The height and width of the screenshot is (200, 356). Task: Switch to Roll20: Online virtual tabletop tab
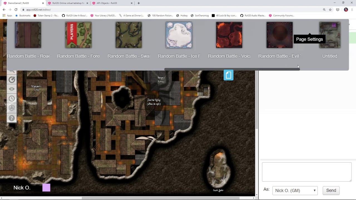(x=68, y=3)
